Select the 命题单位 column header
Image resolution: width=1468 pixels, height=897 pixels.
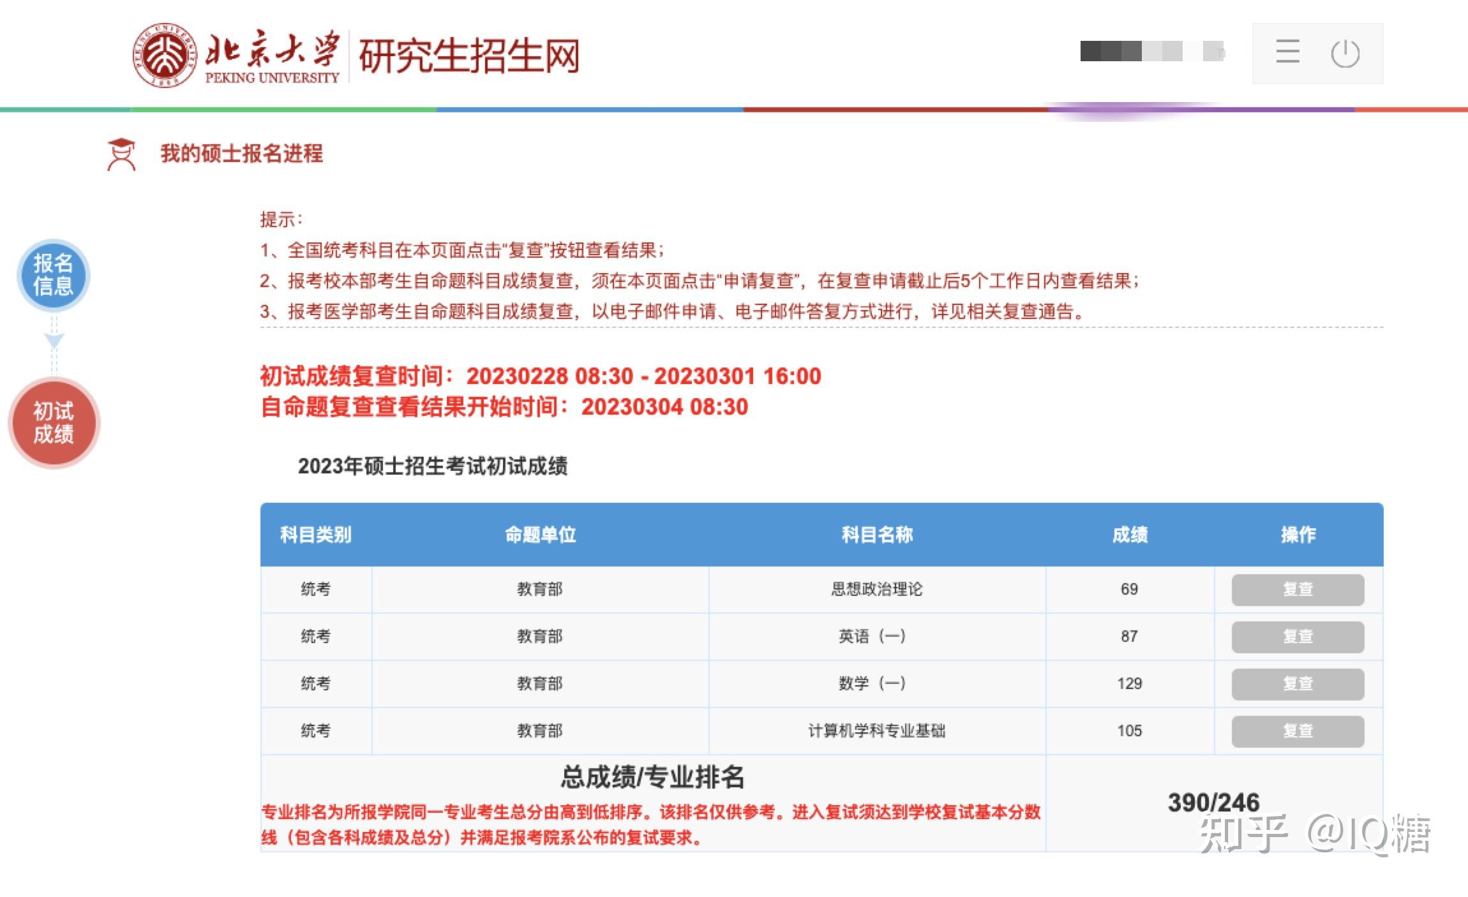pos(540,535)
